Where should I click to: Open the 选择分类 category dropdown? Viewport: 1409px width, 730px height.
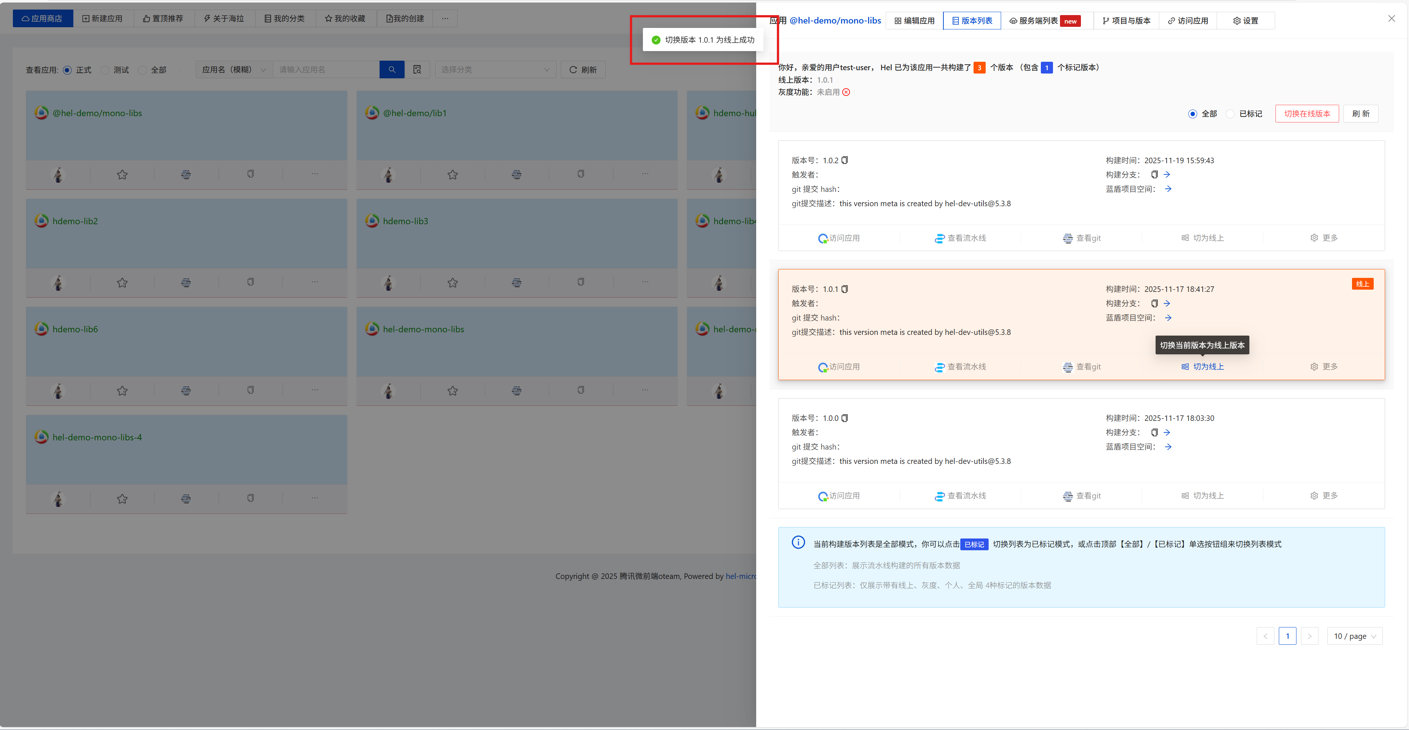pos(495,69)
